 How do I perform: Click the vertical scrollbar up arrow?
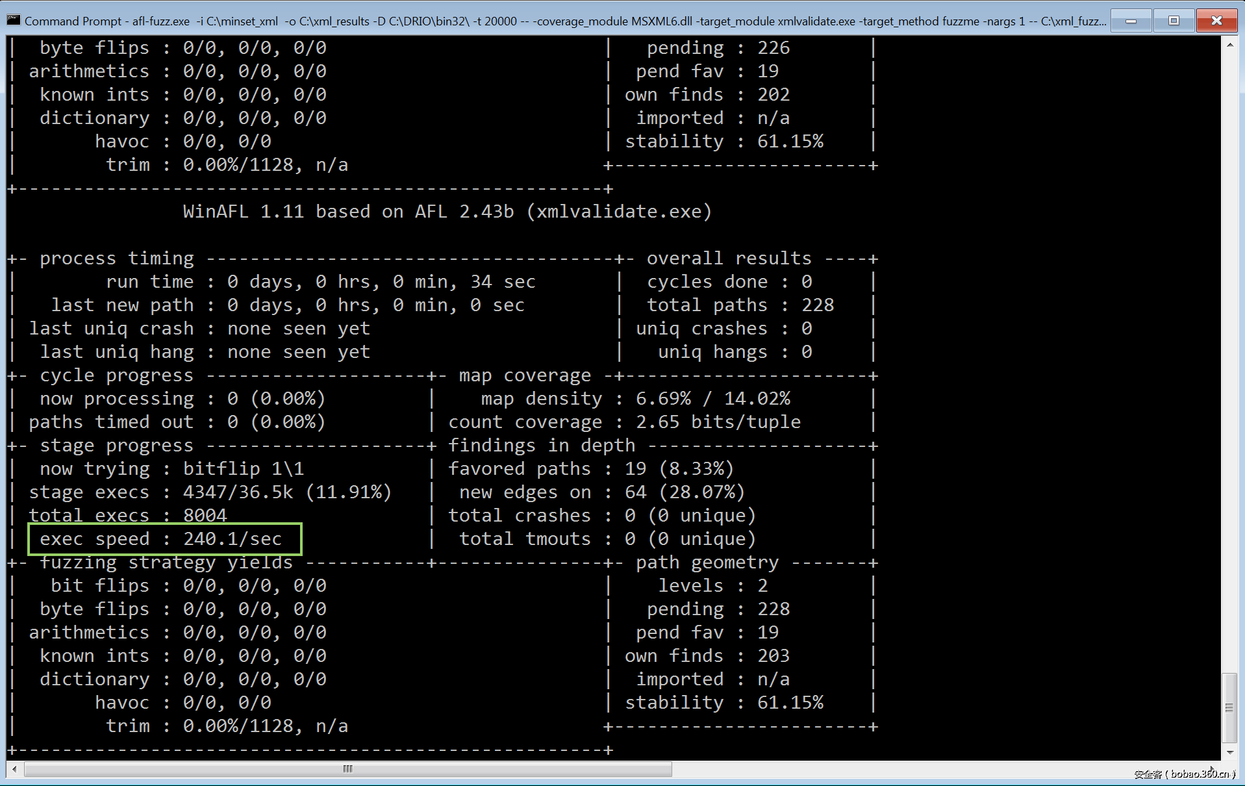1229,45
